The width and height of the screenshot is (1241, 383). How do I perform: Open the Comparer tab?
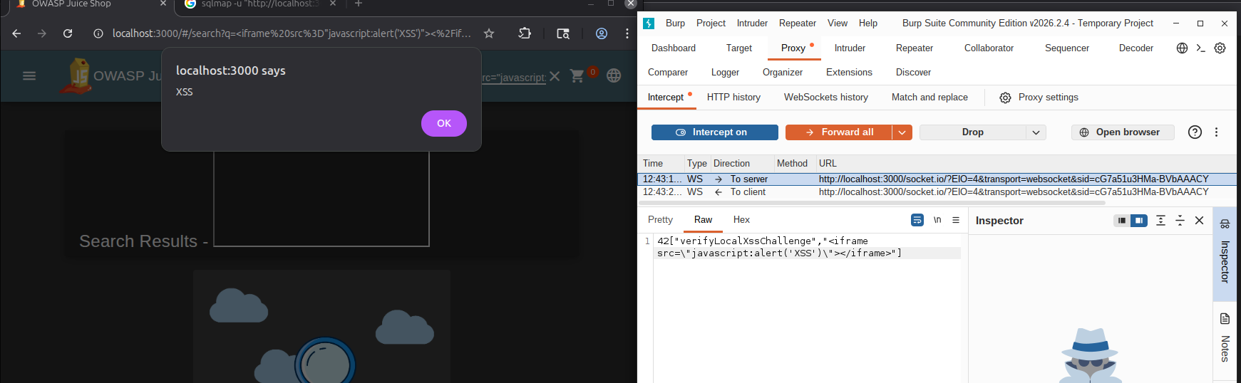(x=668, y=72)
